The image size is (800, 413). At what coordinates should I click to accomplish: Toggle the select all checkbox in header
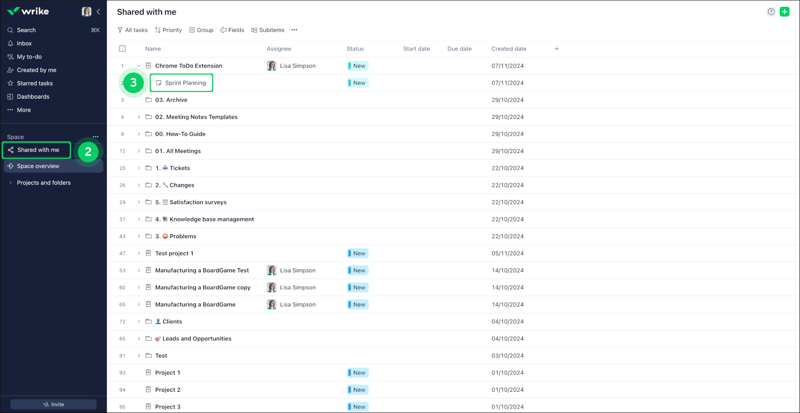pos(123,49)
